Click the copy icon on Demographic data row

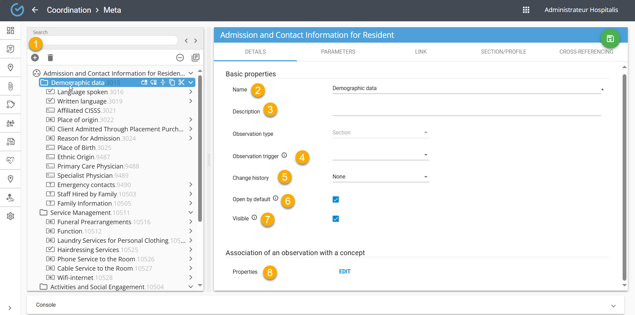coord(172,83)
